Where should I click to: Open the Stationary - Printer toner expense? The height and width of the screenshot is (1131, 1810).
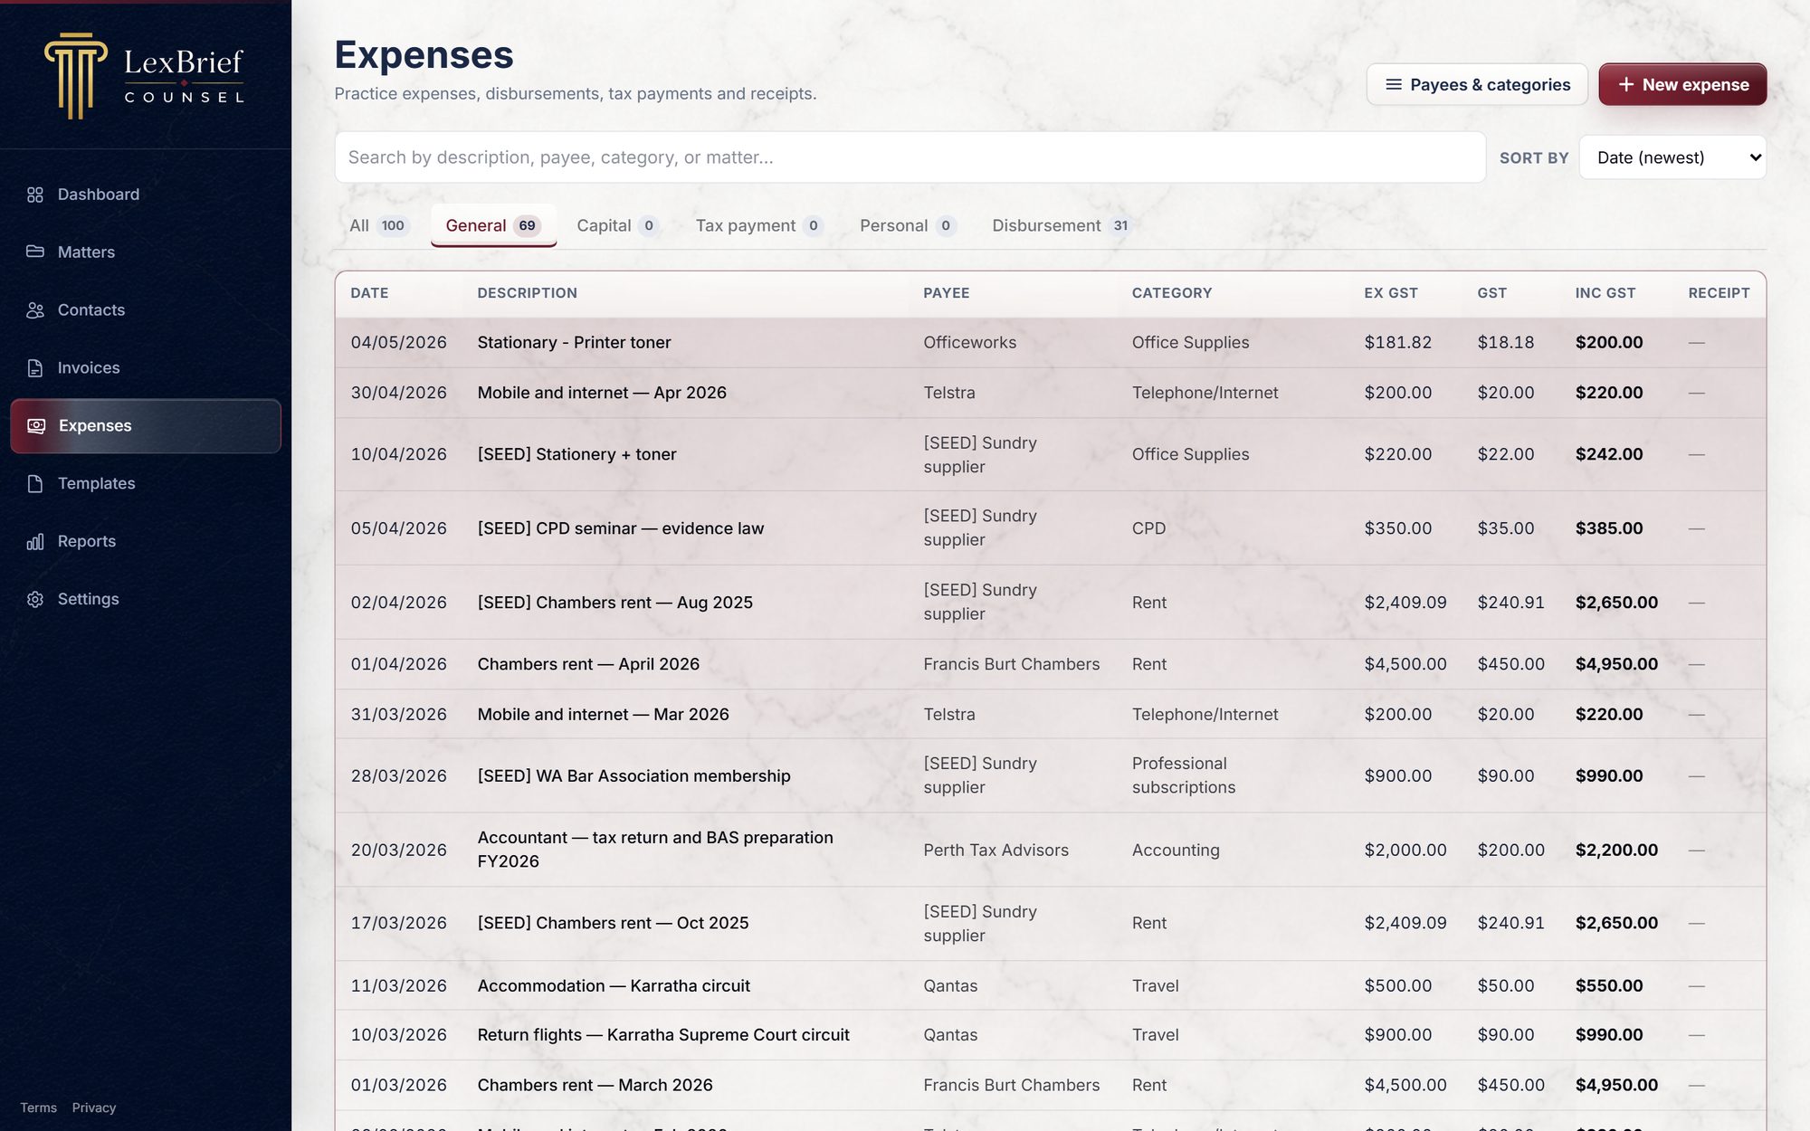(1050, 343)
